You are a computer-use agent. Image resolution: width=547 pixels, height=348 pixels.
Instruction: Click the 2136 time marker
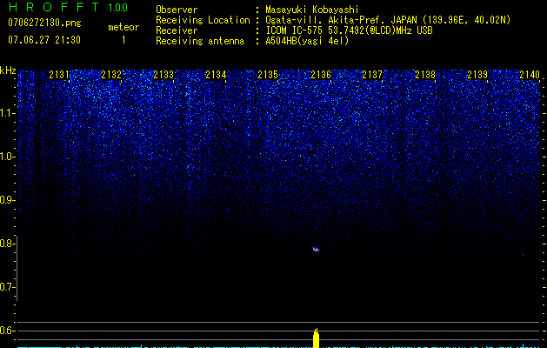coord(321,75)
